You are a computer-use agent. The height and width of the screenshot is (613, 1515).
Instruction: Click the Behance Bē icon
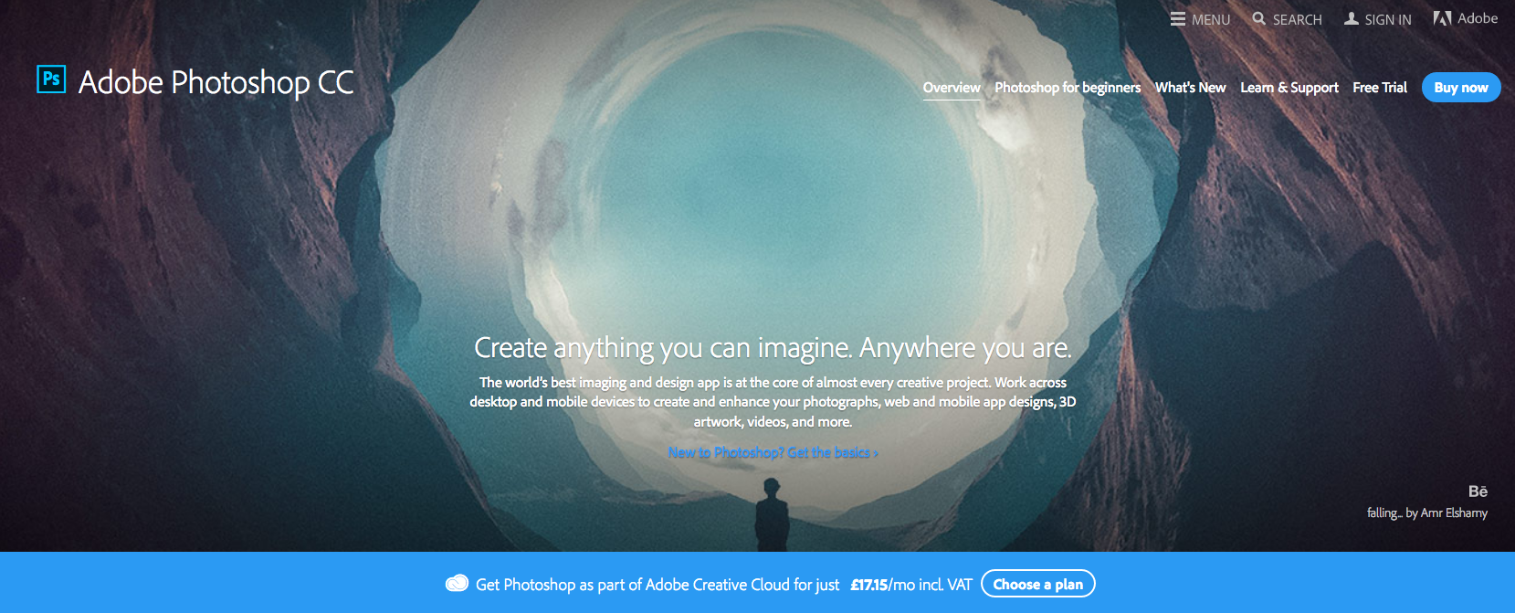pos(1478,491)
